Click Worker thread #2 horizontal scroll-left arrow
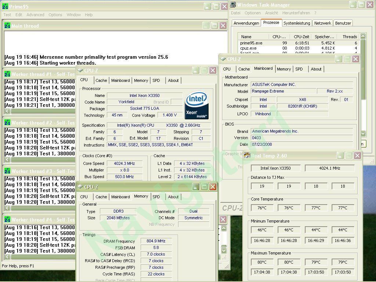 [7, 159]
